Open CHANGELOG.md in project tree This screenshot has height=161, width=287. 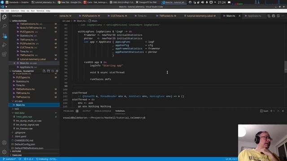[24, 140]
